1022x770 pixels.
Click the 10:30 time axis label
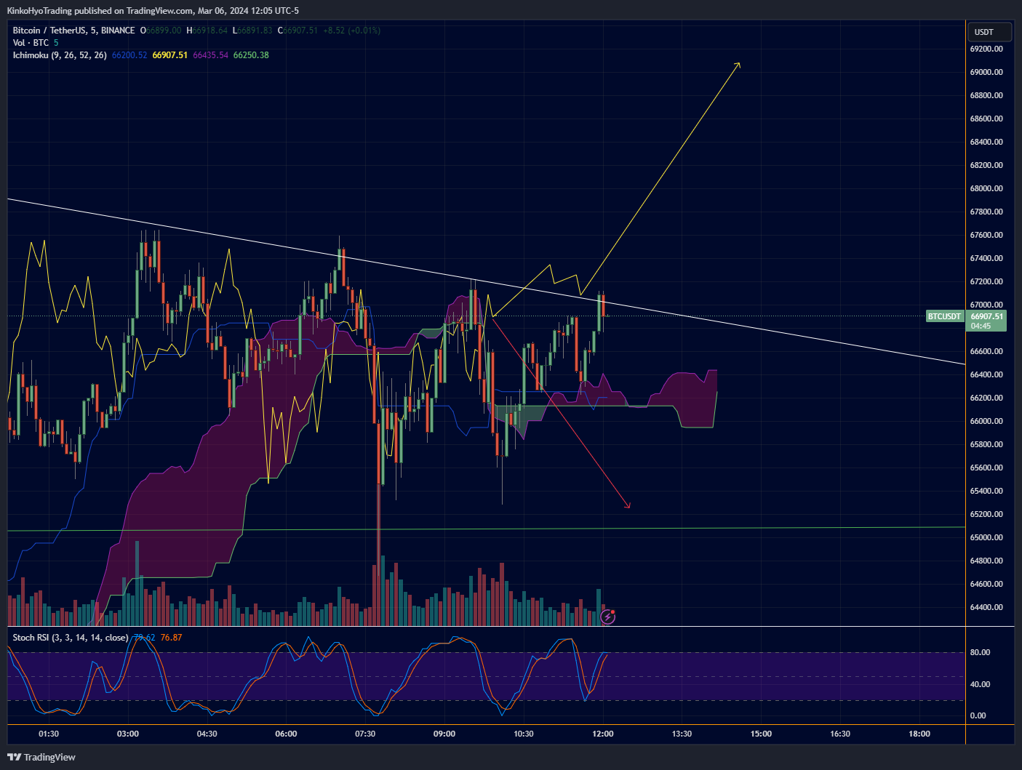[524, 734]
